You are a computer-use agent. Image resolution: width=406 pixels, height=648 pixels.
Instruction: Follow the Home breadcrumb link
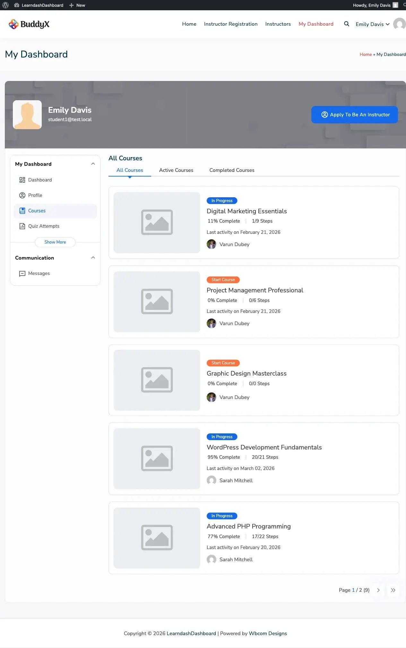click(x=366, y=54)
